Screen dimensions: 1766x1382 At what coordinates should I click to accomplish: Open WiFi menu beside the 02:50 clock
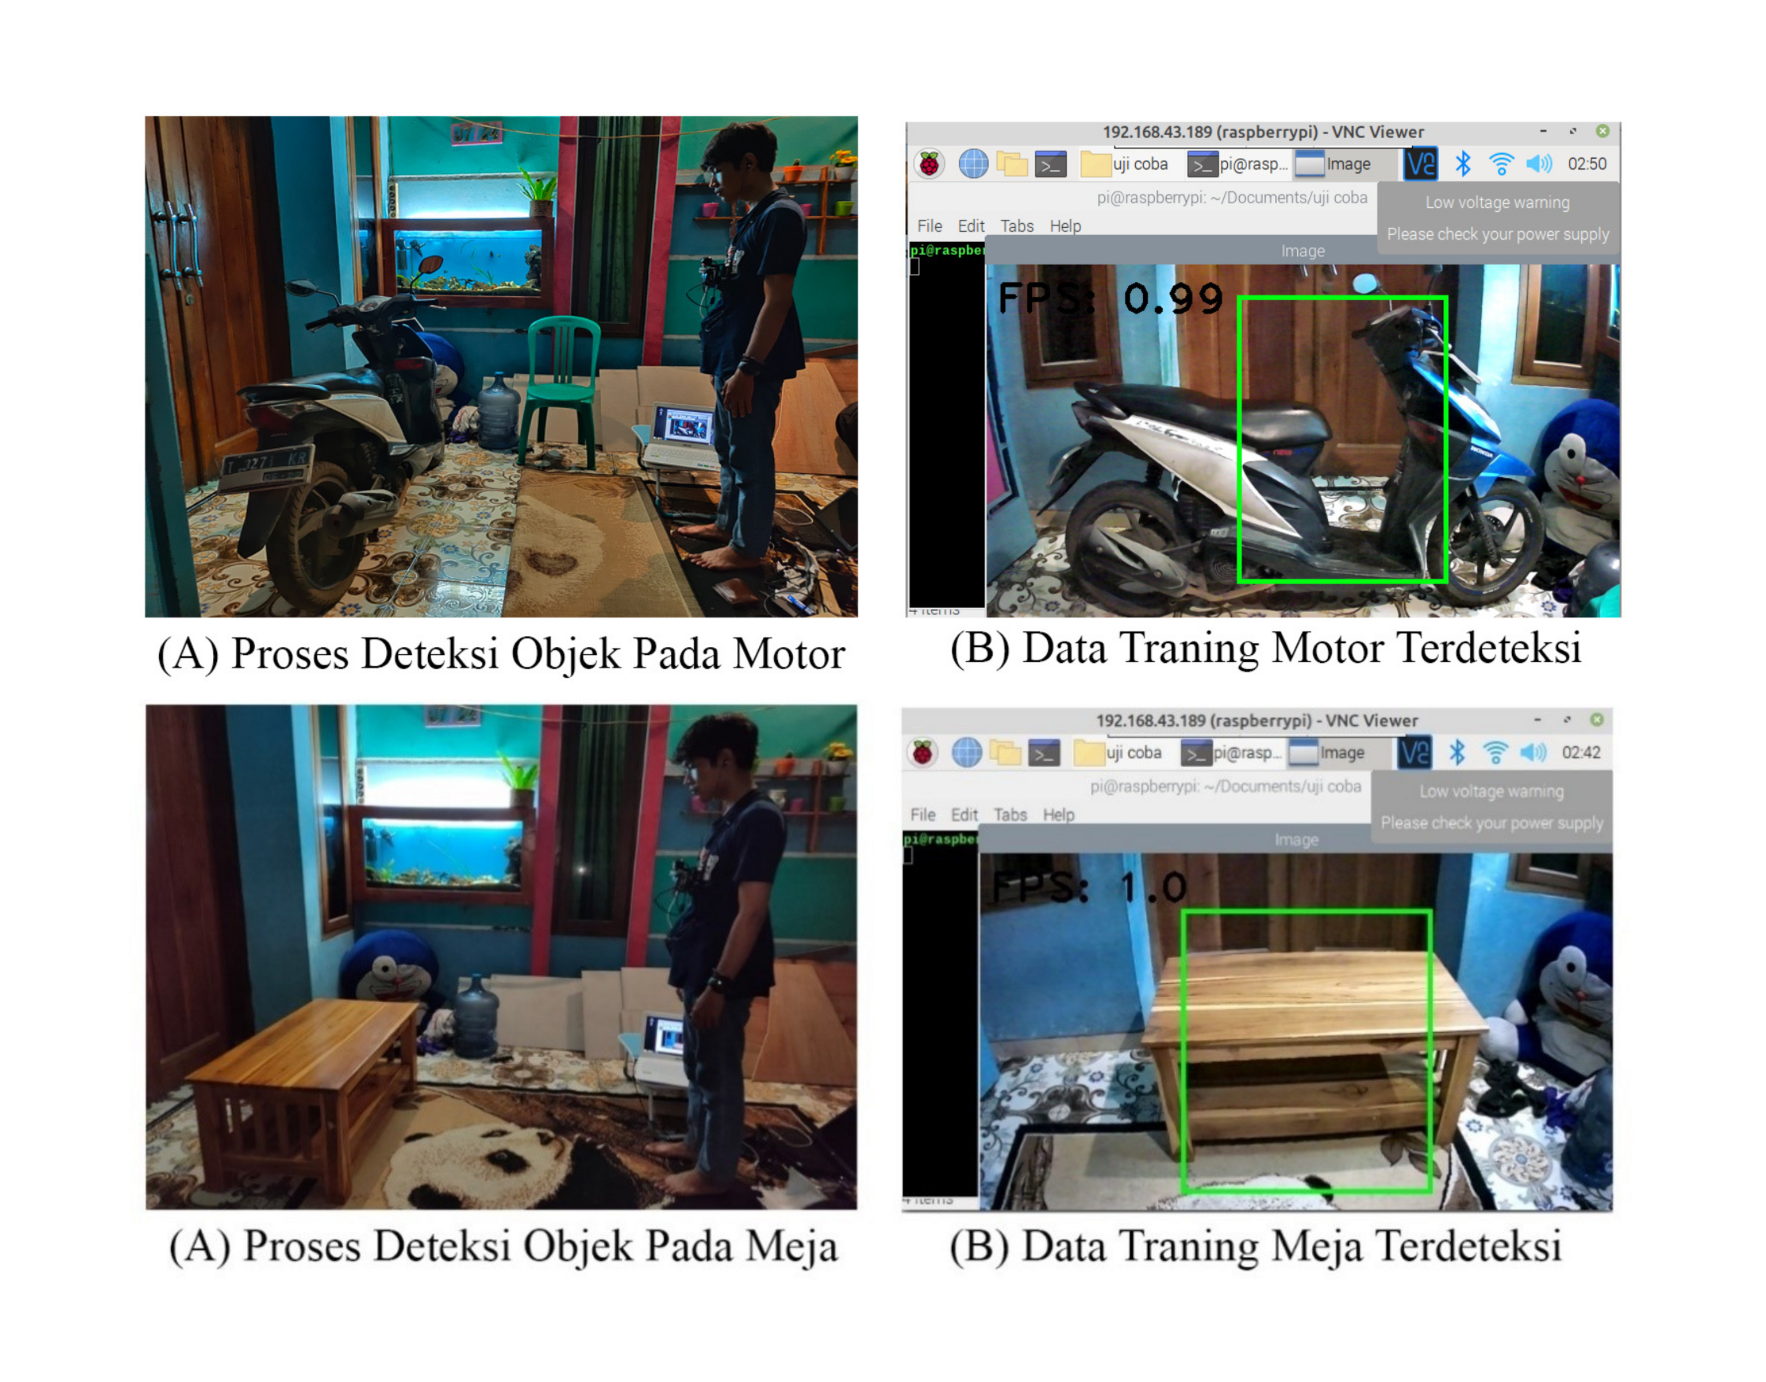(x=1501, y=164)
